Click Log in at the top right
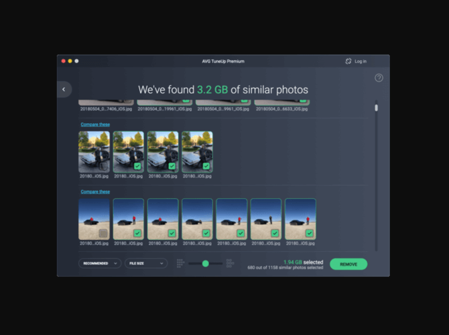 click(360, 61)
